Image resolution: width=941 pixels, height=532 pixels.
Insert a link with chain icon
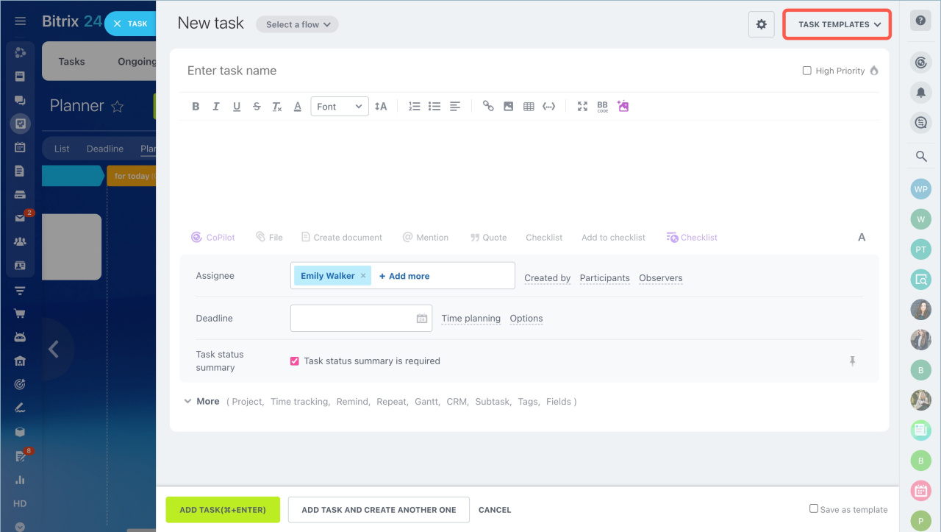[x=488, y=107]
